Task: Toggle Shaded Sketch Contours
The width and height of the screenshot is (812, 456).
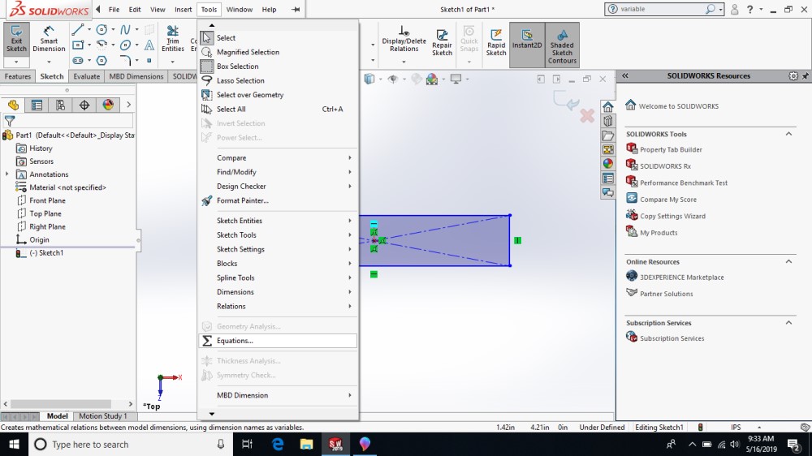Action: pyautogui.click(x=562, y=45)
